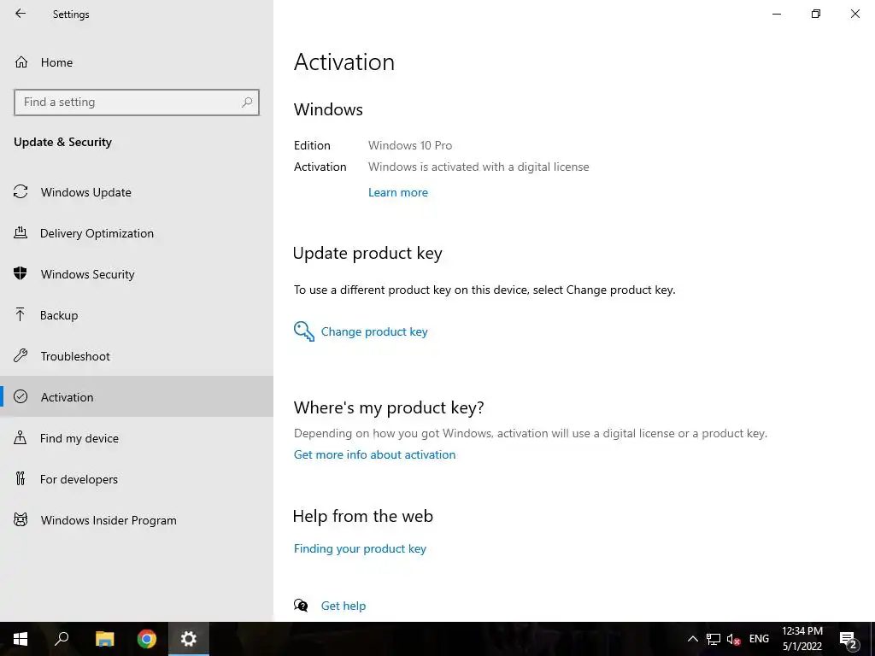Select the Activation sidebar entry

(x=137, y=396)
